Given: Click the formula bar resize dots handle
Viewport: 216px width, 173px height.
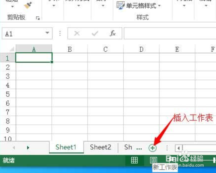Looking at the screenshot, I should click(x=60, y=33).
